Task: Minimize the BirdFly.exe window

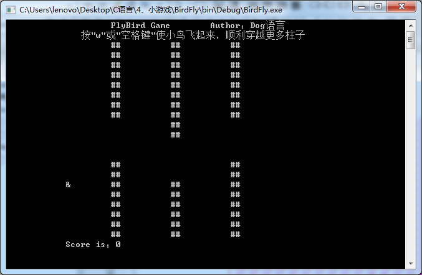Action: point(361,6)
